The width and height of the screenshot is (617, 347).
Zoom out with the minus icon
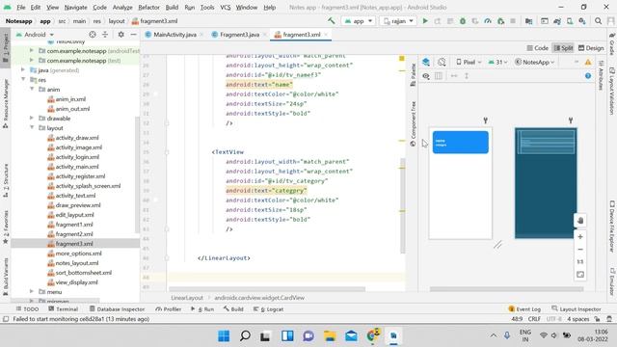coord(580,250)
